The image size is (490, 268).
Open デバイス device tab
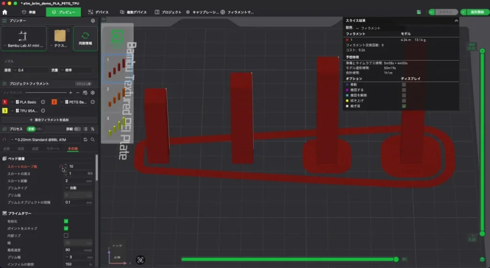point(99,12)
